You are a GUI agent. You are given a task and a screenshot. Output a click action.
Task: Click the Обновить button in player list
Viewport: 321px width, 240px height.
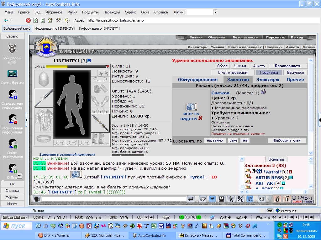point(276,159)
